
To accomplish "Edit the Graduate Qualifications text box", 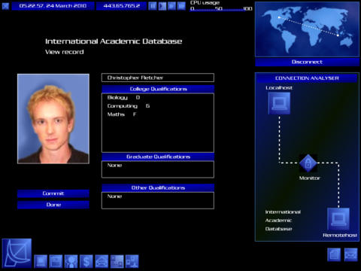I will 158,169.
